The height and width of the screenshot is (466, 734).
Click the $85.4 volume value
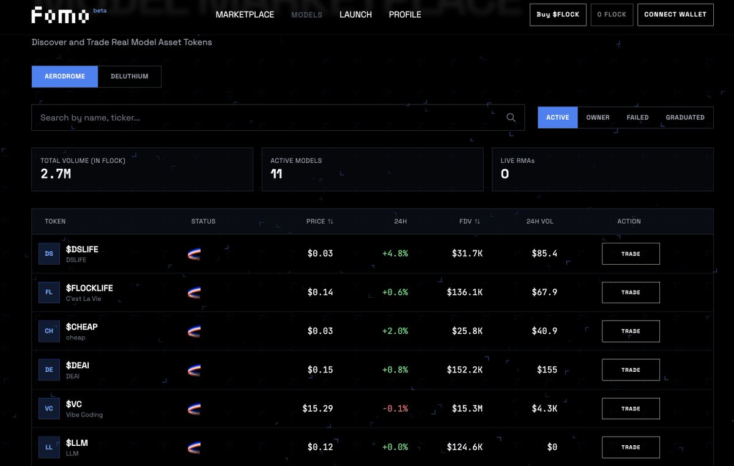(544, 254)
